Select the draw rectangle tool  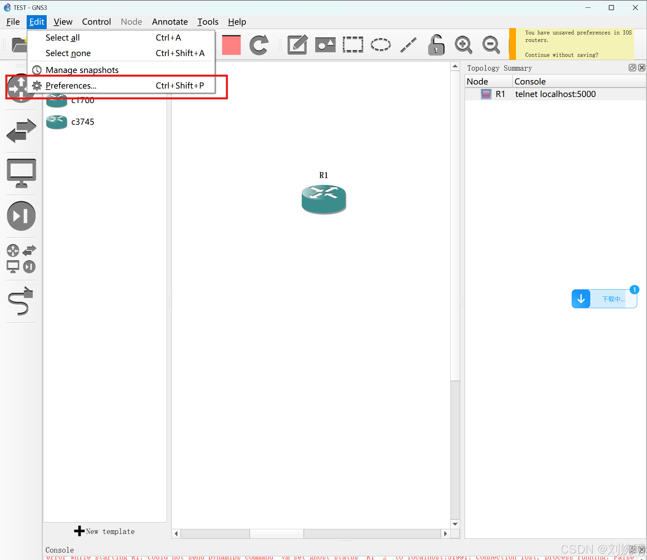click(x=353, y=45)
